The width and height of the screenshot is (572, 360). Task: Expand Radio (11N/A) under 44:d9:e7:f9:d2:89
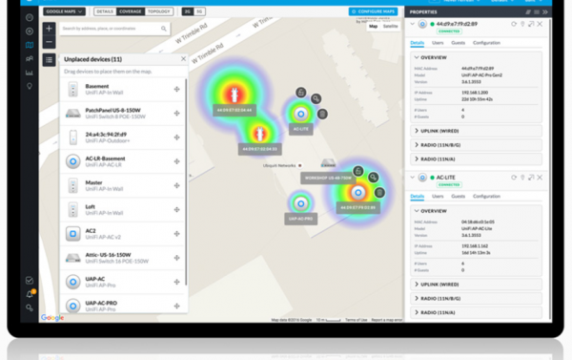coord(476,159)
